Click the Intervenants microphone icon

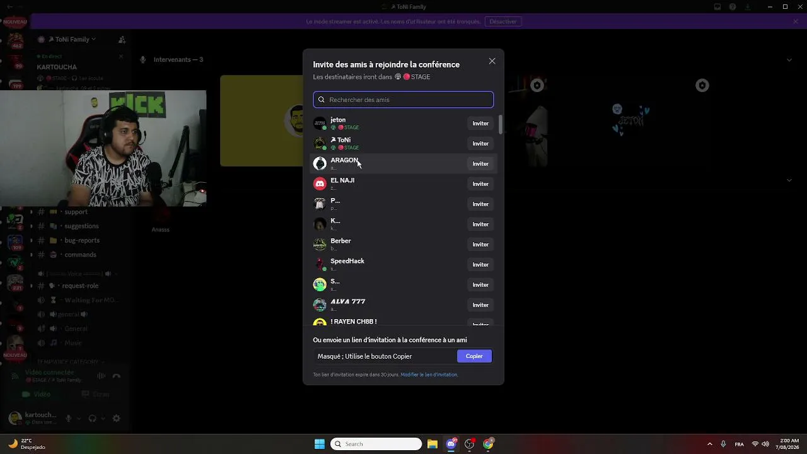(143, 60)
